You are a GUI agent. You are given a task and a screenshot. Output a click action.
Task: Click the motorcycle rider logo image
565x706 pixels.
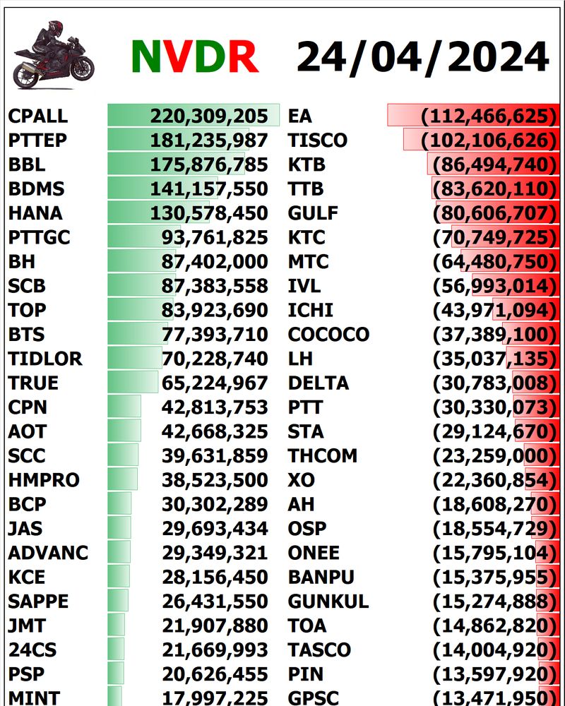[54, 54]
